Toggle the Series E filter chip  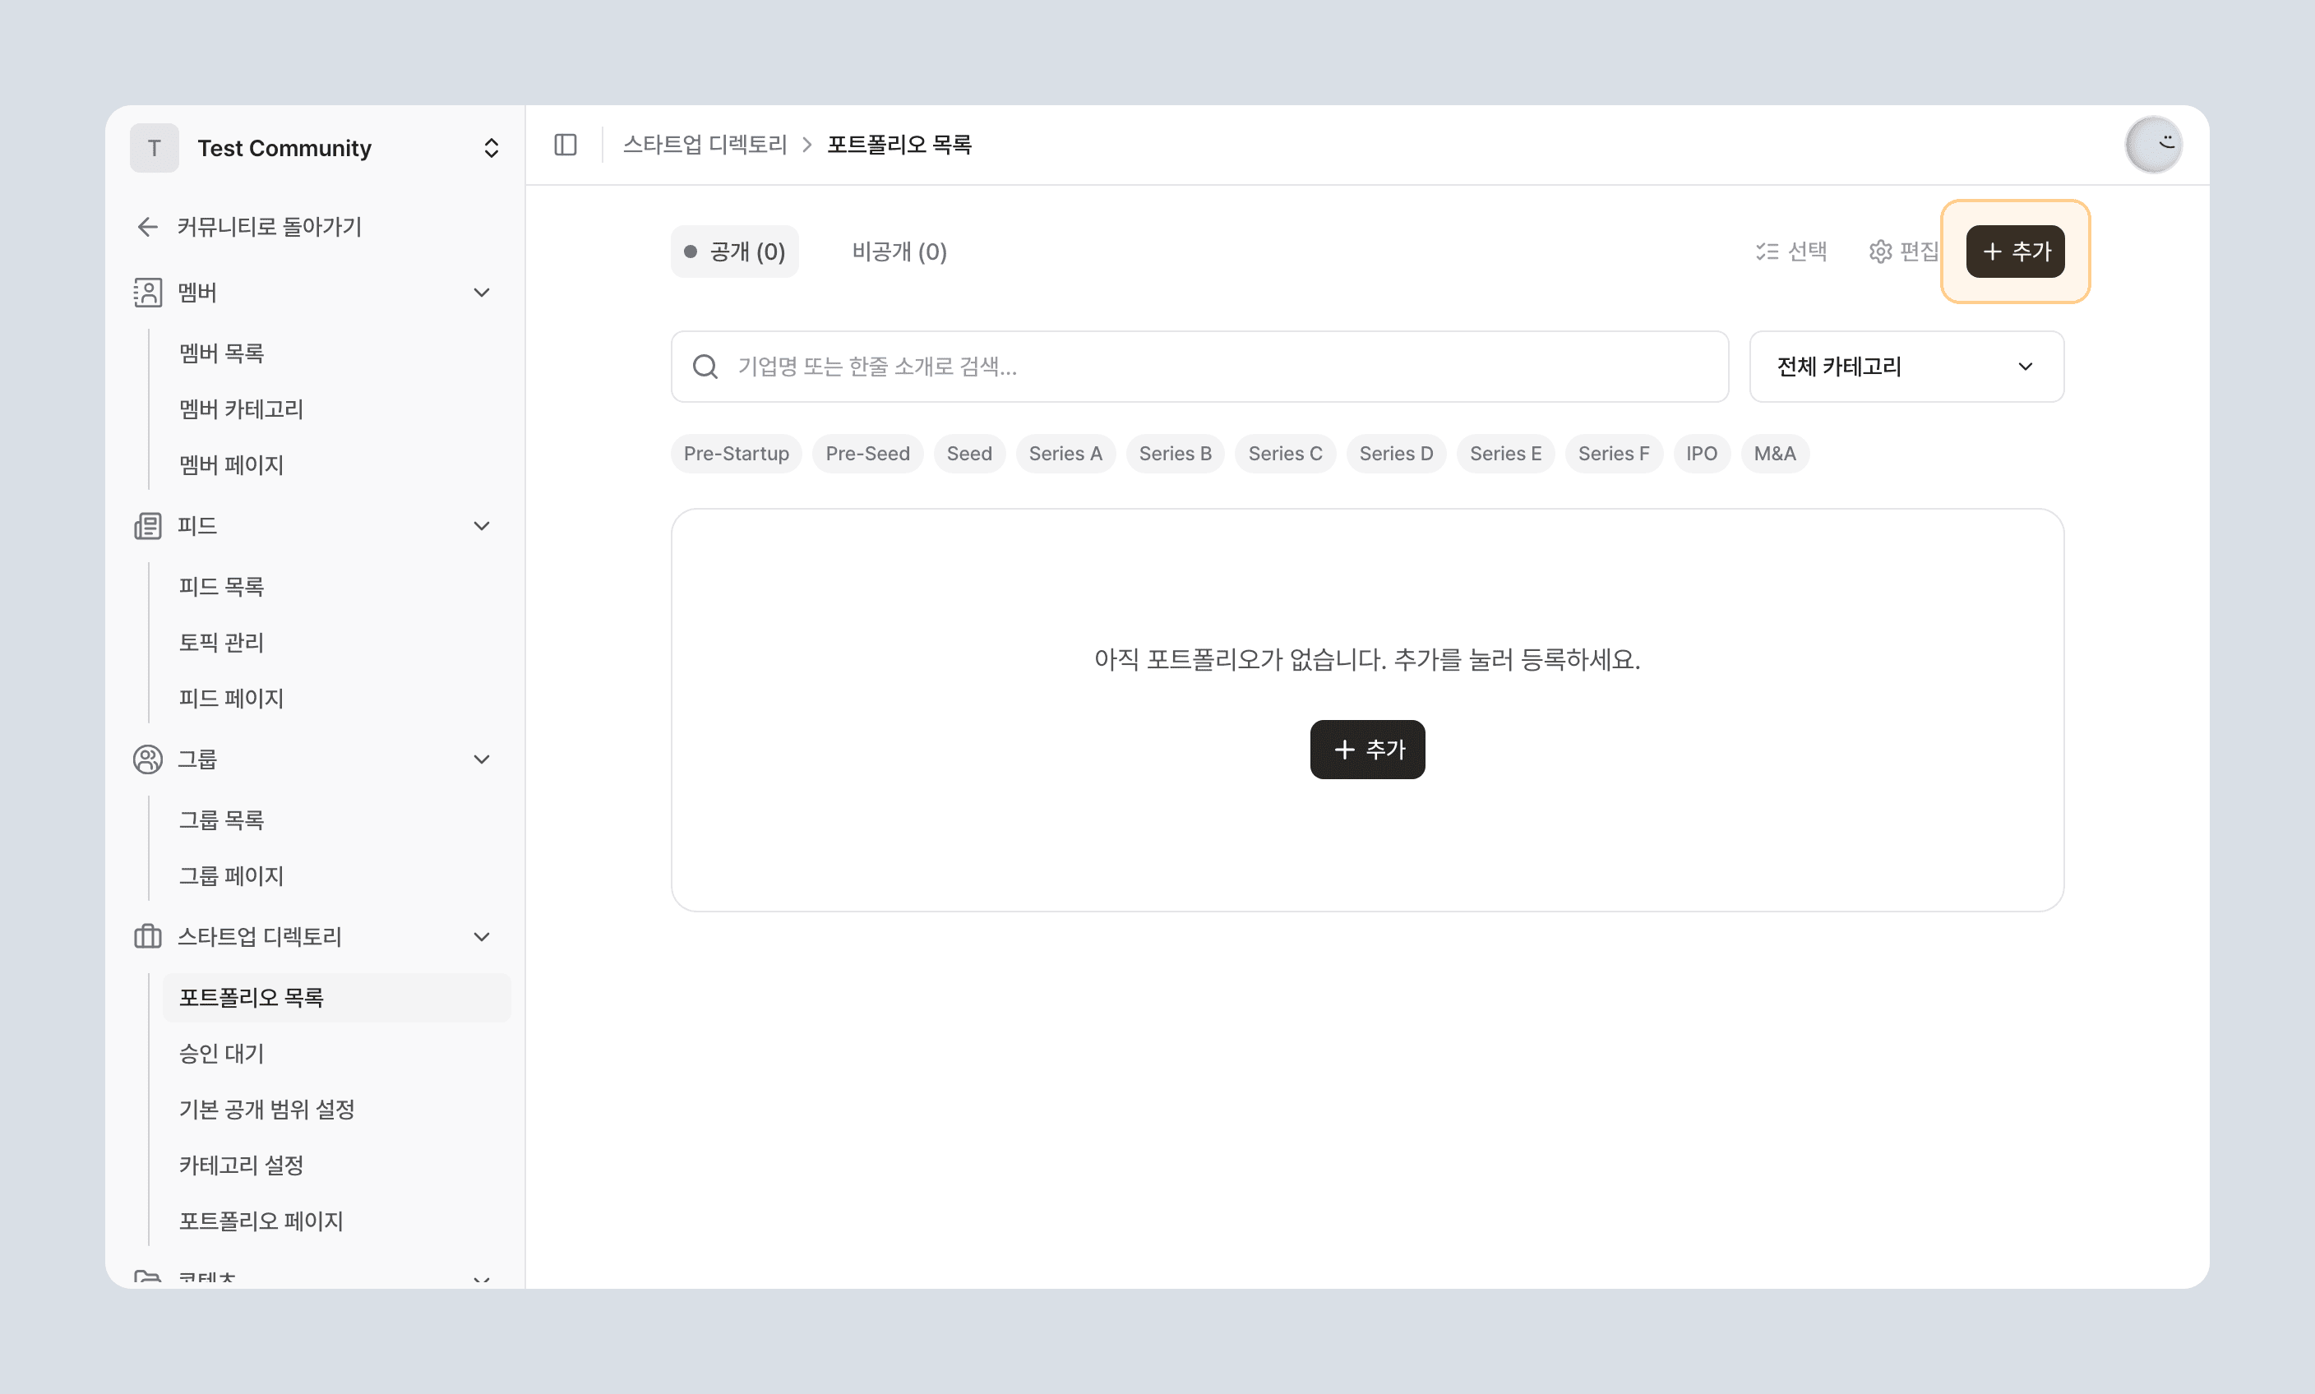click(1505, 454)
